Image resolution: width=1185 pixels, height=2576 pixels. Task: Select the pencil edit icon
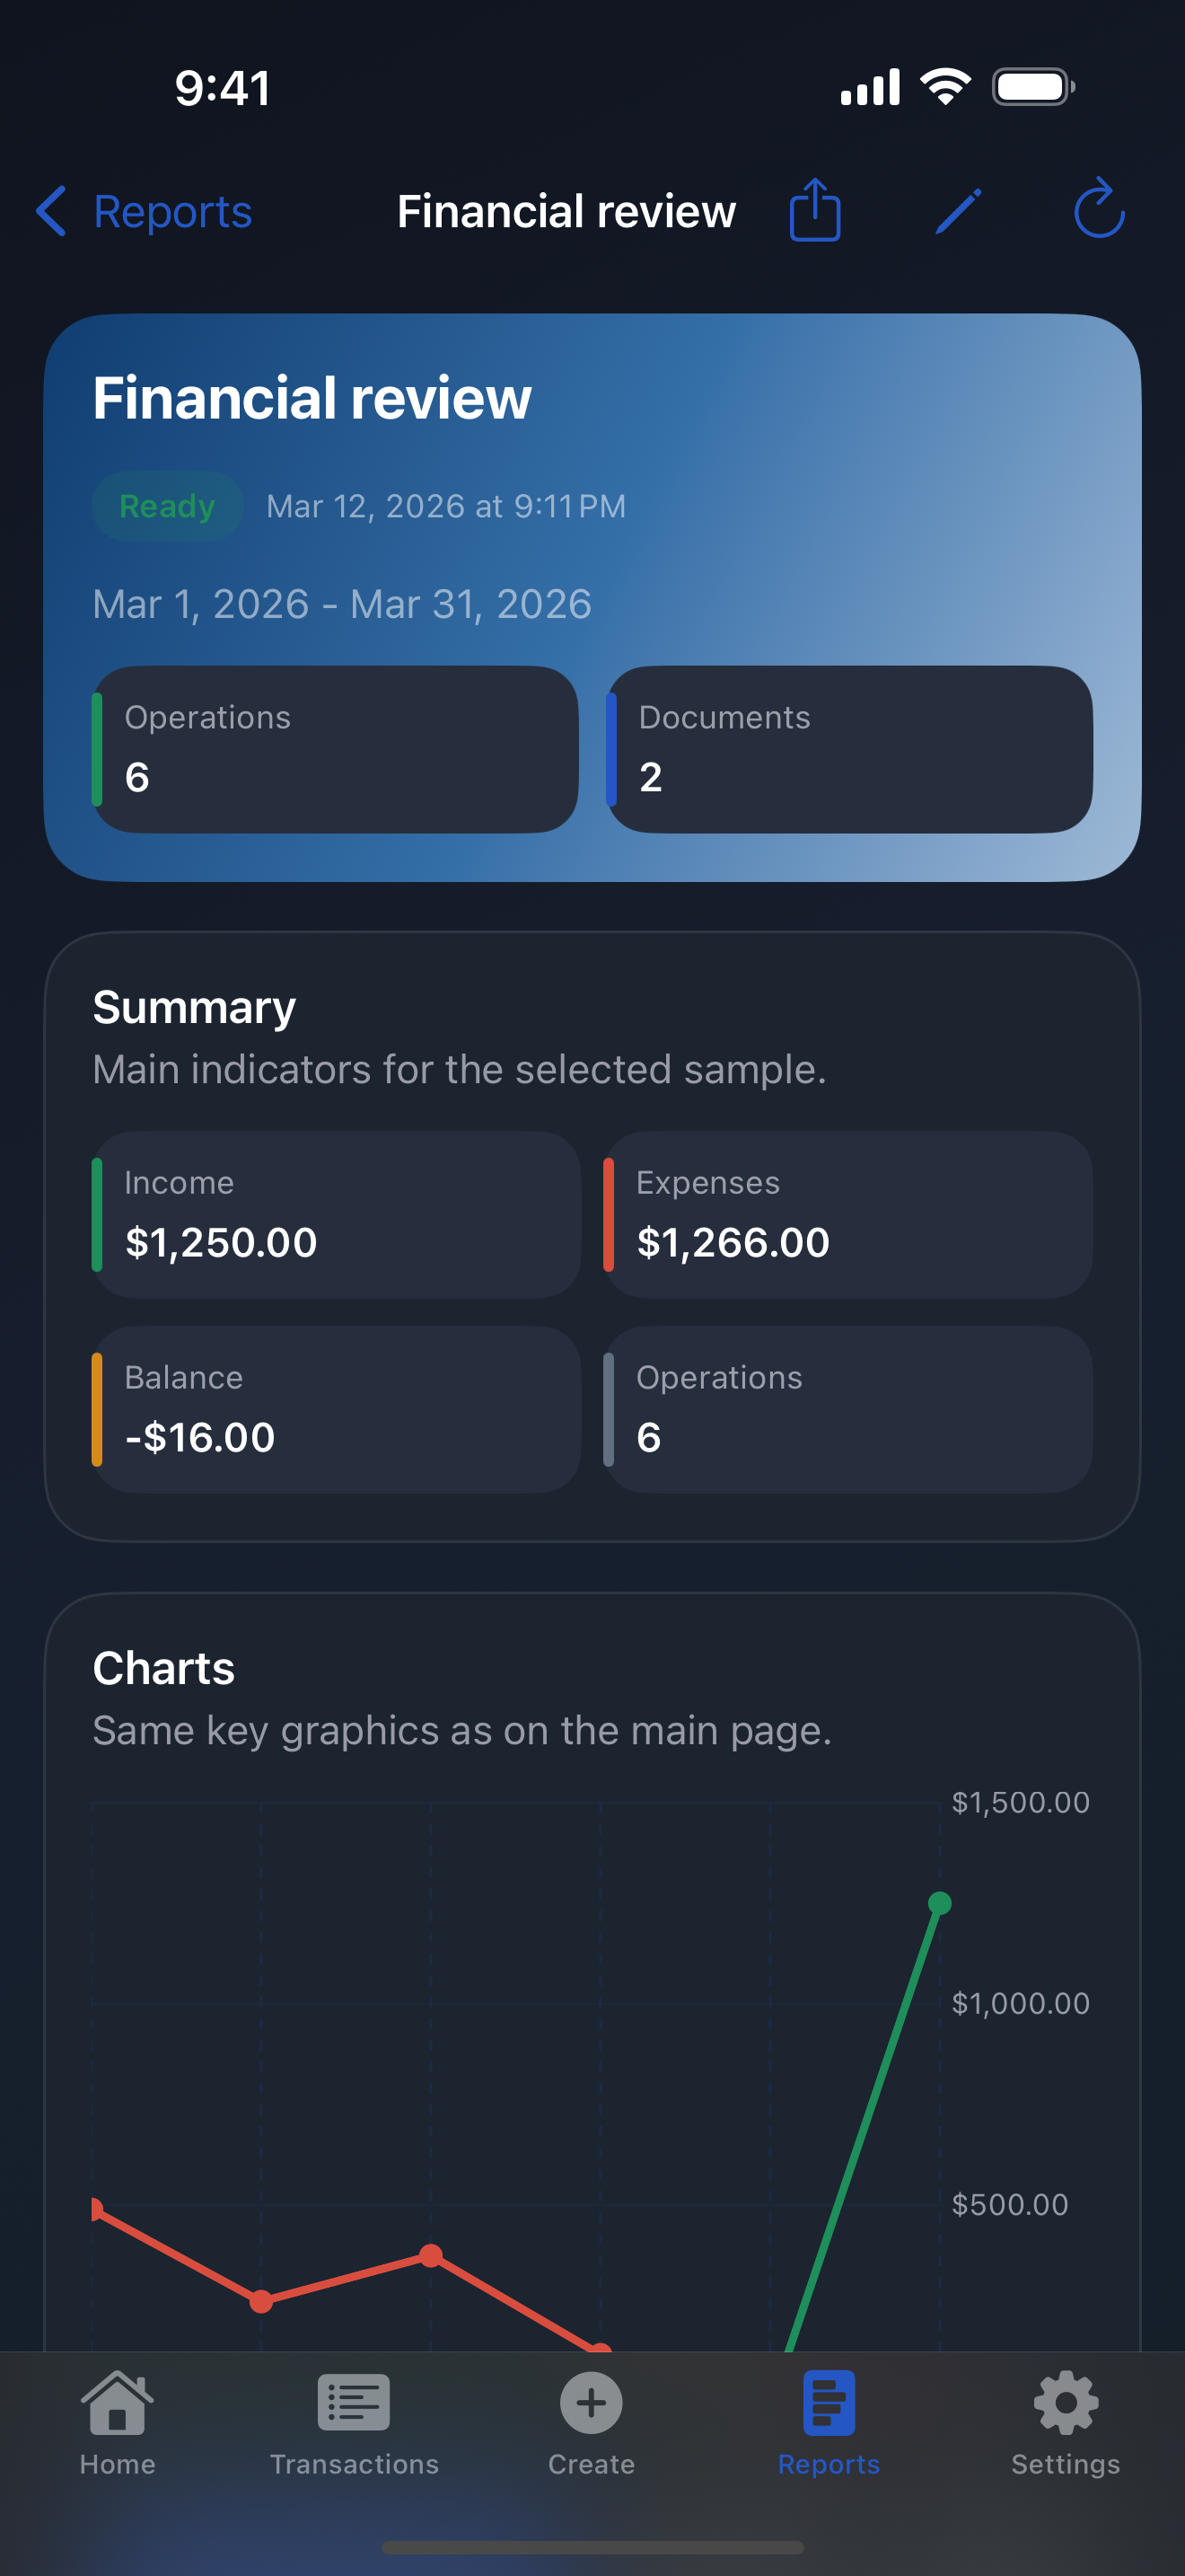tap(957, 211)
